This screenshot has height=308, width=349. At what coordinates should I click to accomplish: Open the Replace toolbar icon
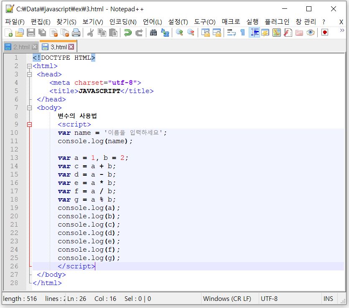click(165, 33)
